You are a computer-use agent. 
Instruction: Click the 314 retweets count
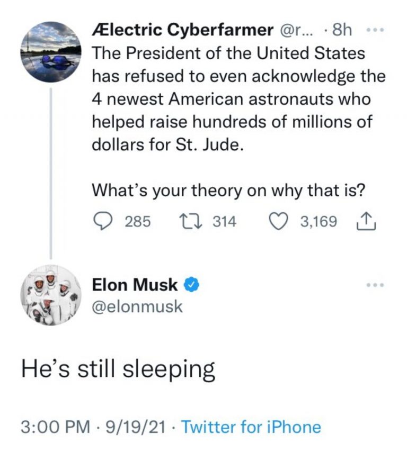tap(224, 221)
